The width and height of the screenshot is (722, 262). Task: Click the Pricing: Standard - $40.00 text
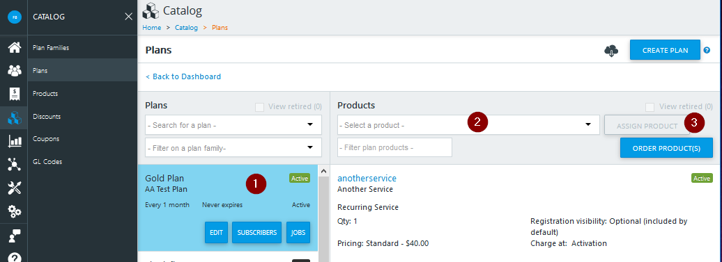click(383, 243)
